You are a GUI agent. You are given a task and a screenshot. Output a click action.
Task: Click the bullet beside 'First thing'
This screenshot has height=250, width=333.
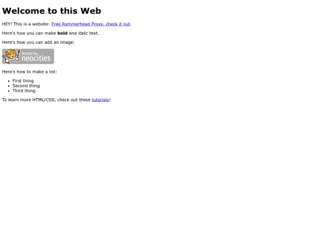coord(9,81)
